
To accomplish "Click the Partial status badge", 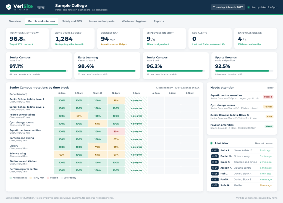I will (268, 107).
